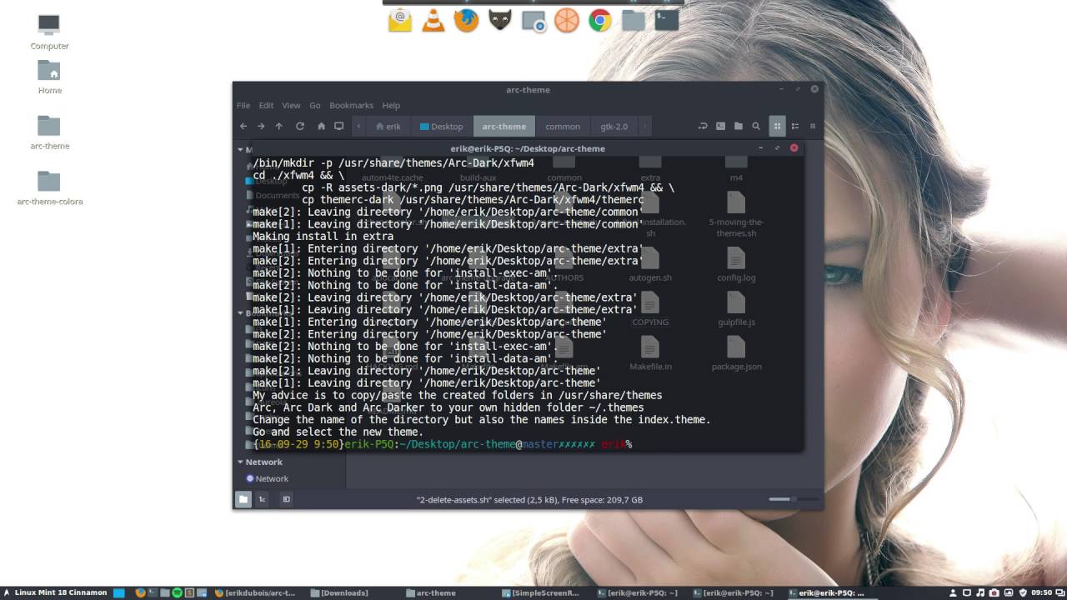Open the File menu

pyautogui.click(x=243, y=106)
